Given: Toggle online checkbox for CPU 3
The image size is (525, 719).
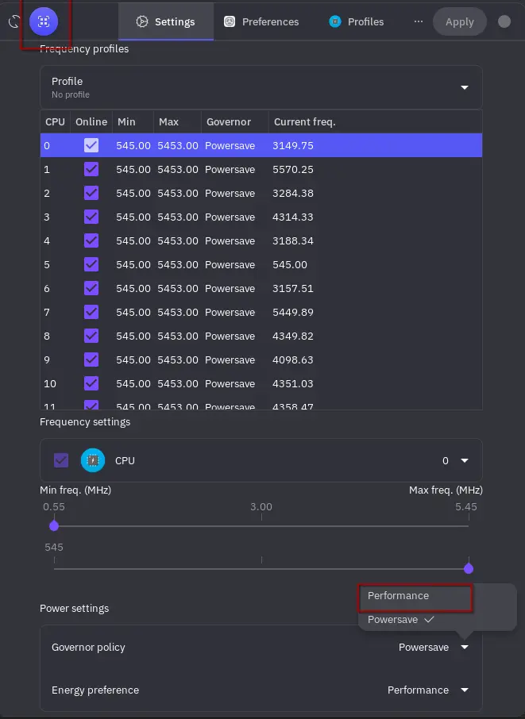Looking at the screenshot, I should 91,217.
